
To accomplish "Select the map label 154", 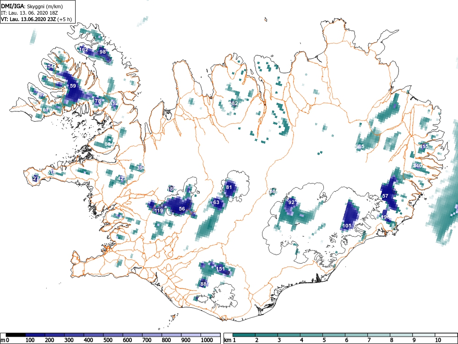I will pos(49,67).
